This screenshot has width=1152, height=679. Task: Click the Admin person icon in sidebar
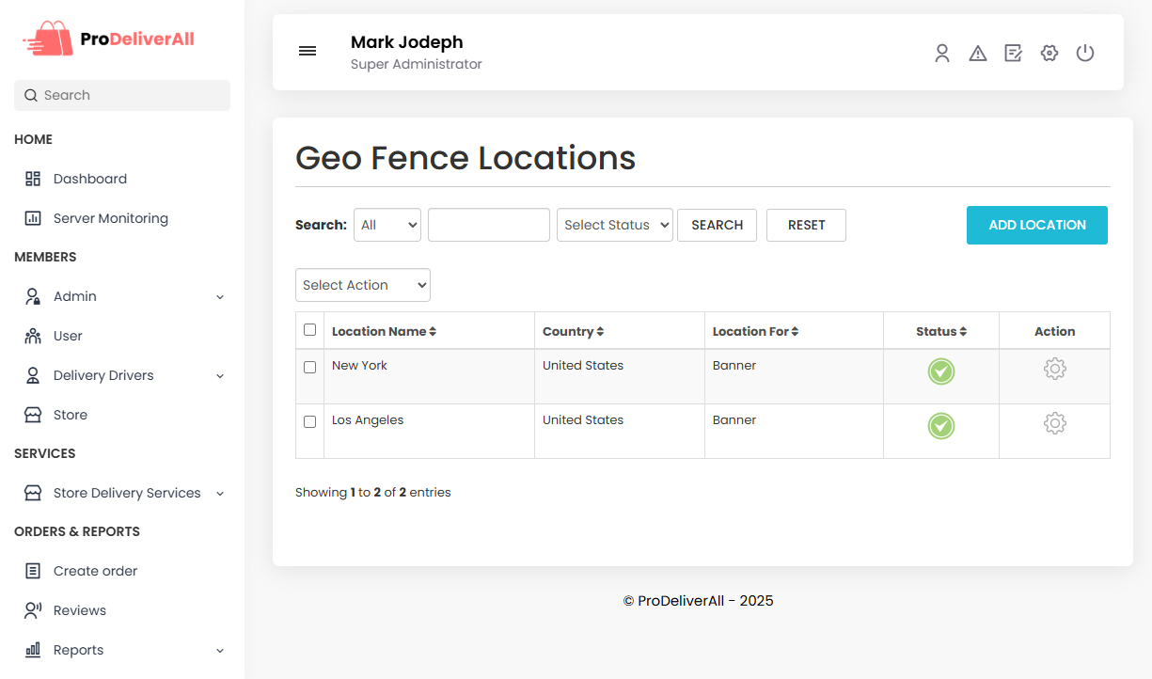coord(33,296)
